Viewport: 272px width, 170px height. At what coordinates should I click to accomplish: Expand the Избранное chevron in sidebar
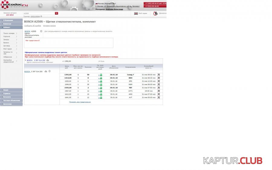(x=17, y=57)
